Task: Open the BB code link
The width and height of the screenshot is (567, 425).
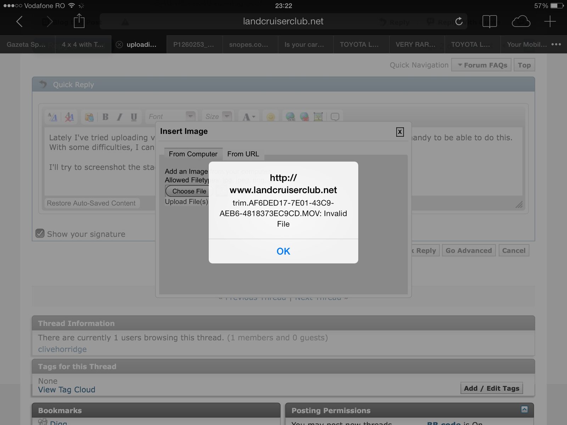Action: pyautogui.click(x=444, y=423)
